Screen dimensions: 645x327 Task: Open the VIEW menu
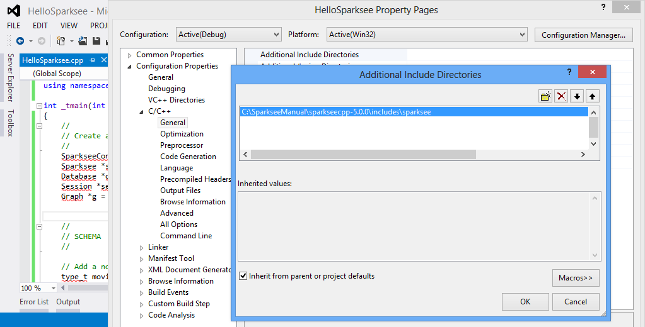[x=69, y=25]
